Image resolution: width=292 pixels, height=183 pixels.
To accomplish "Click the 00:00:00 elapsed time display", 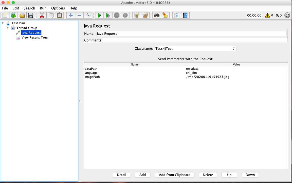I will [254, 15].
